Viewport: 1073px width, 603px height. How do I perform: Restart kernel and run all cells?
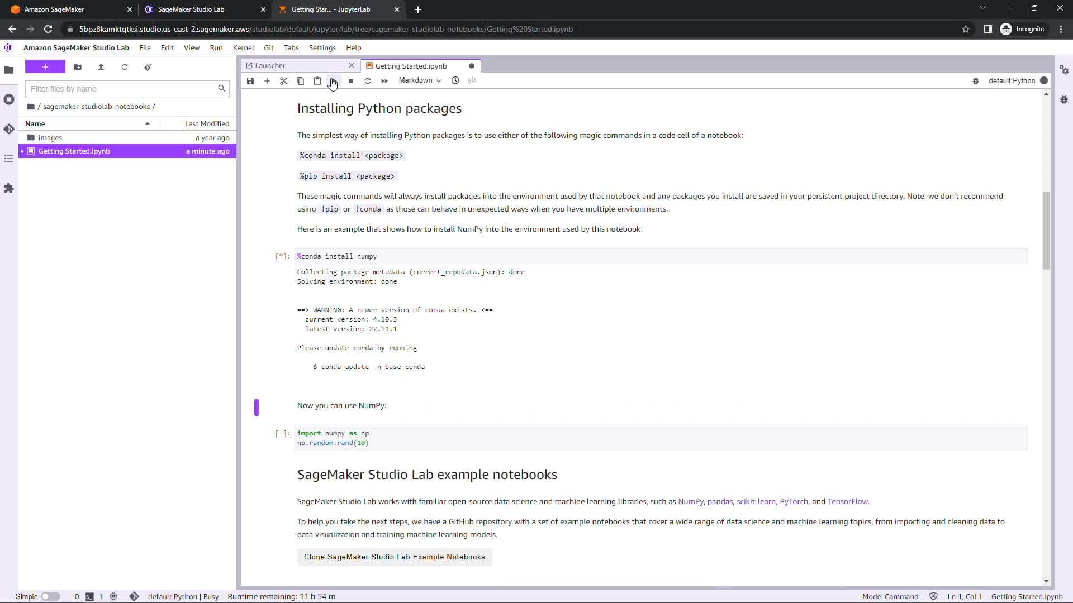pyautogui.click(x=384, y=81)
